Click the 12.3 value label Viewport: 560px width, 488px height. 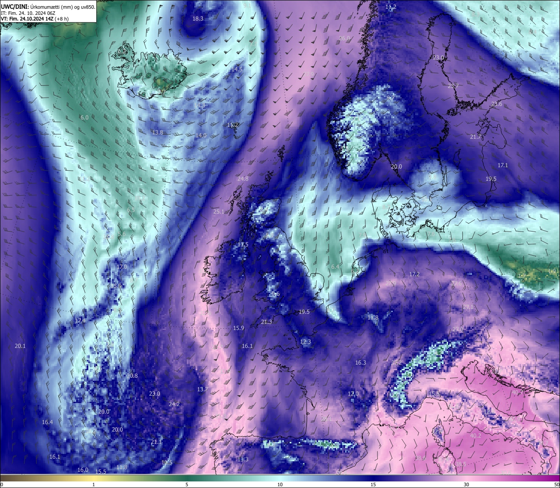pos(305,341)
